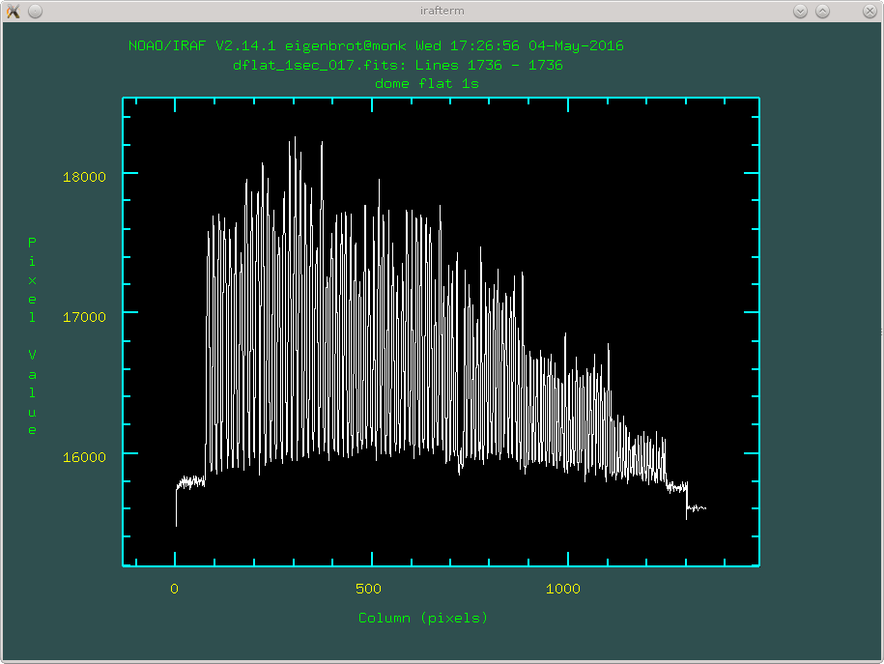Click the 500 x-axis tick label

click(368, 588)
